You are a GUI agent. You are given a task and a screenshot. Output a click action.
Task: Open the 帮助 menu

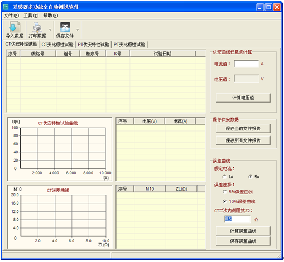pyautogui.click(x=51, y=16)
